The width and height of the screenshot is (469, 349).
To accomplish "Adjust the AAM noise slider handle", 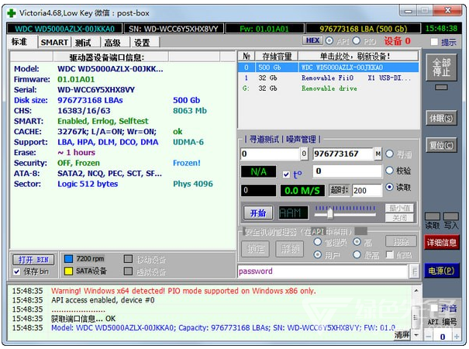I will [x=330, y=213].
